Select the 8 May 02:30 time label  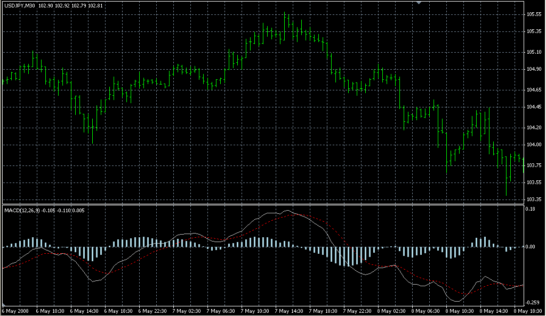[x=391, y=311]
